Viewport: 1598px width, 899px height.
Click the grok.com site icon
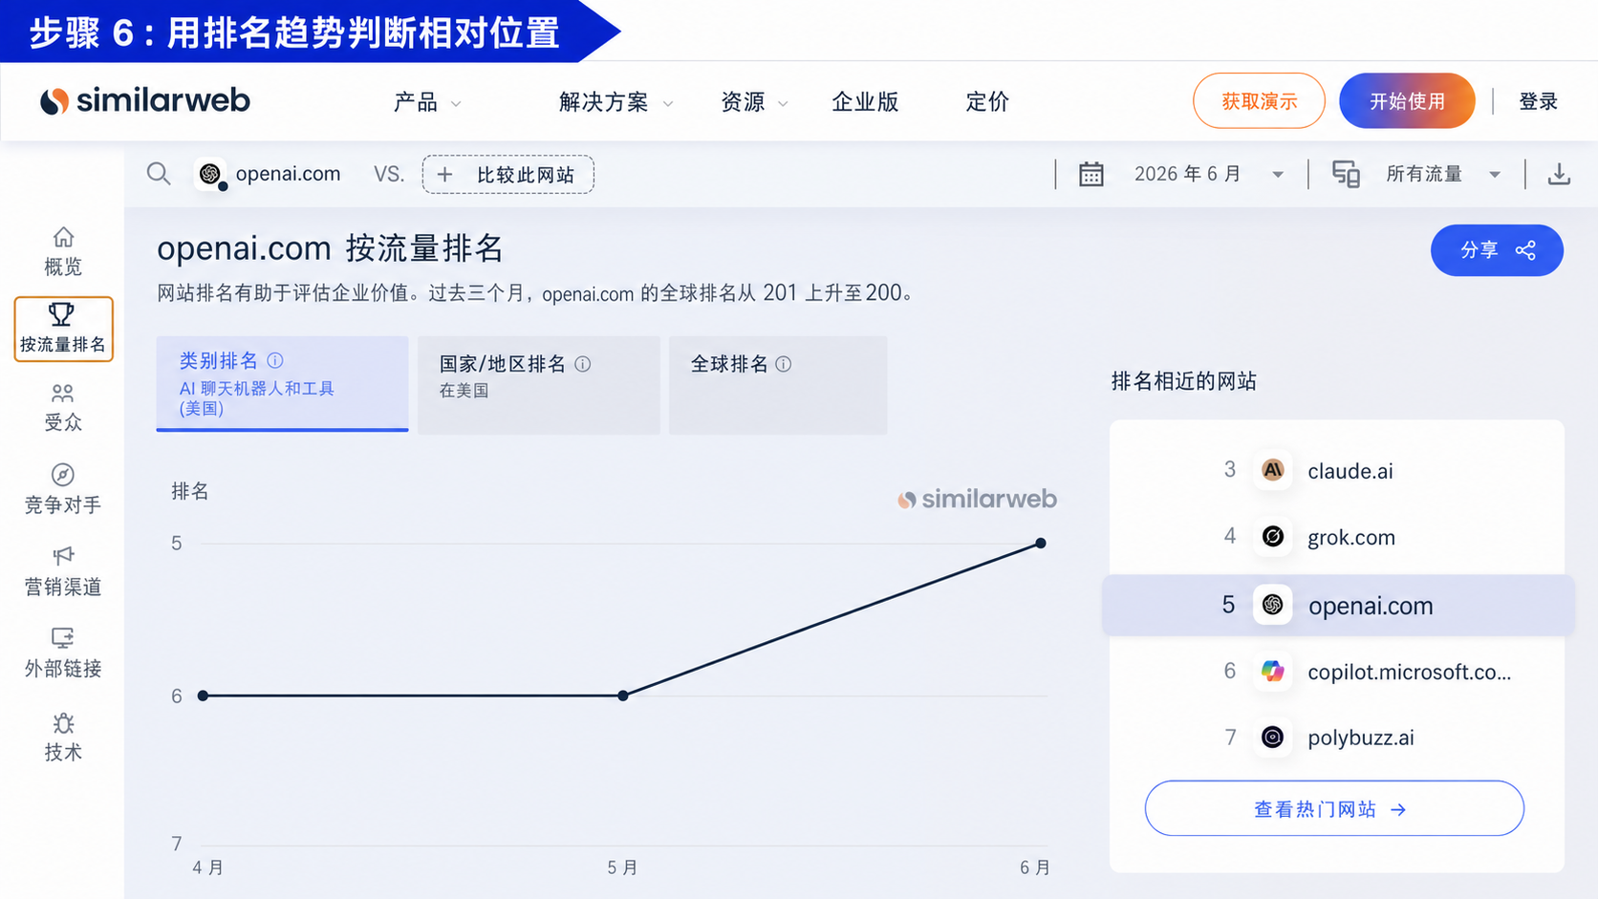[1272, 537]
